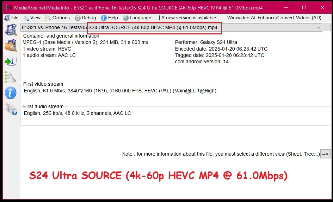Click 'Performer: Galaxy S24 Ultra' text

206,42
